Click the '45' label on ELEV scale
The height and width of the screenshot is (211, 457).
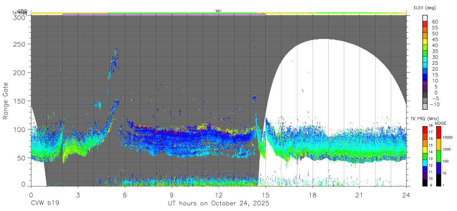pyautogui.click(x=434, y=39)
